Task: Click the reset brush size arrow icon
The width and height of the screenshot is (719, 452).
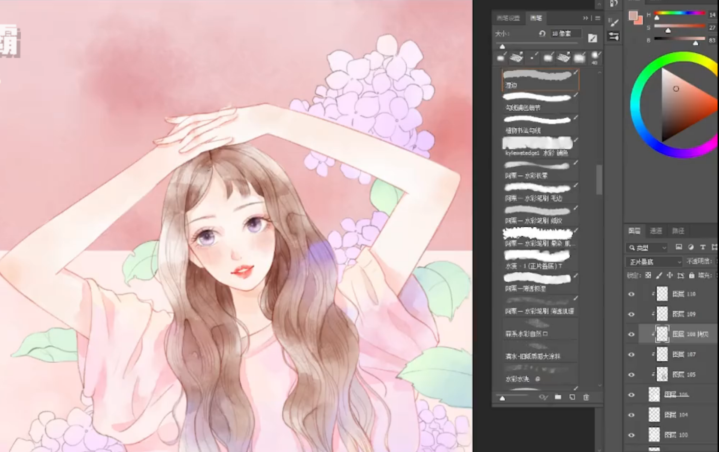Action: 542,34
